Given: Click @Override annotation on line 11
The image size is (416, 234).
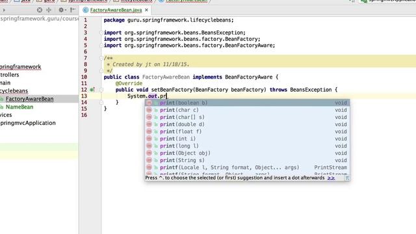Looking at the screenshot, I should (129, 83).
